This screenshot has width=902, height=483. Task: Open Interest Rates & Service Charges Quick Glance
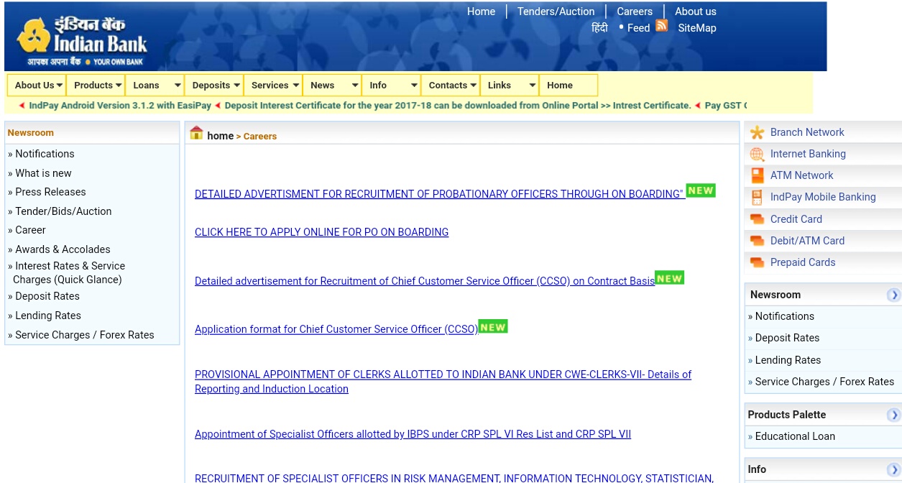pyautogui.click(x=68, y=272)
